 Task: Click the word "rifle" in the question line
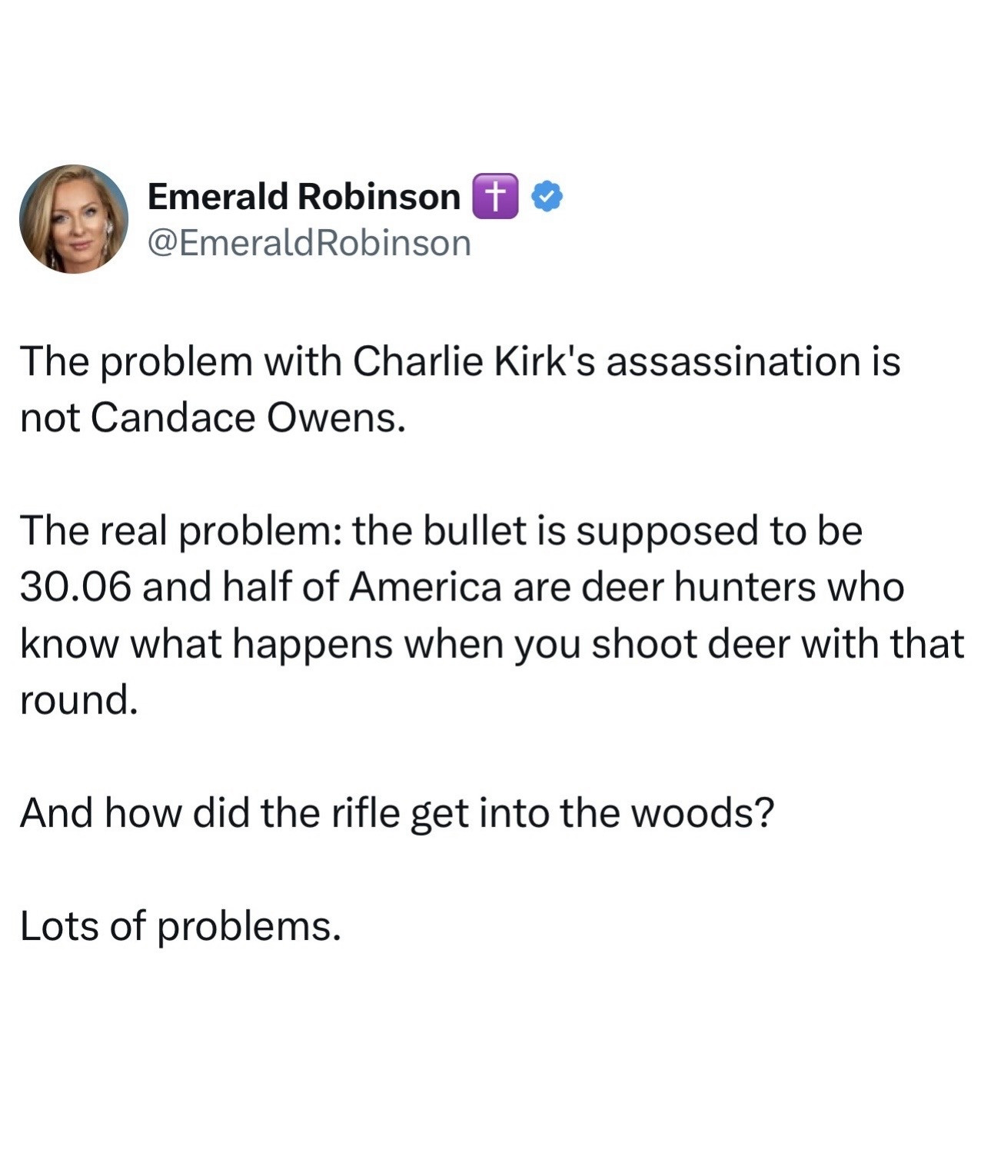[366, 813]
